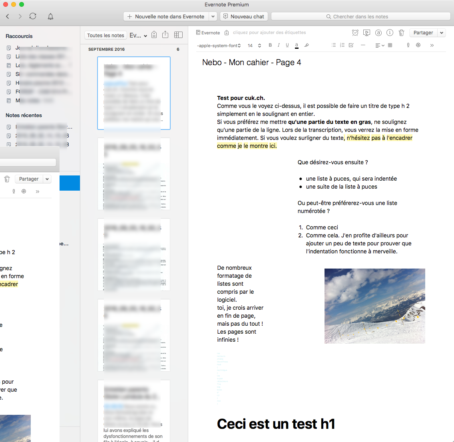
Task: Select the highlighted first note card
Action: tap(134, 93)
